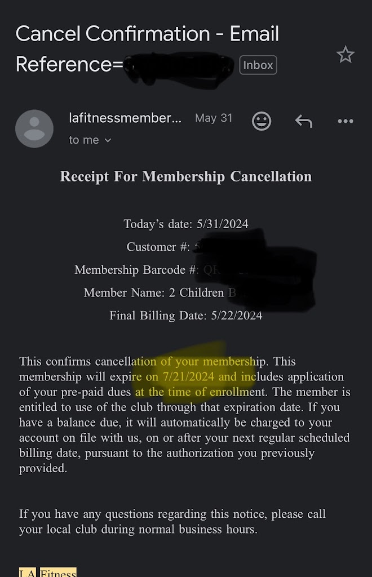Tap the Inbox label chip
This screenshot has width=372, height=577.
pyautogui.click(x=258, y=65)
